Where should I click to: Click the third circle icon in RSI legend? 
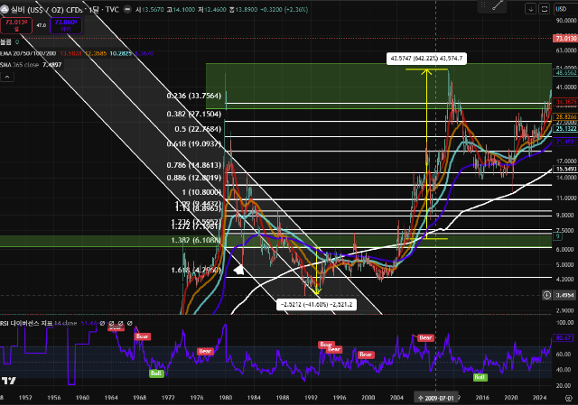click(x=120, y=323)
